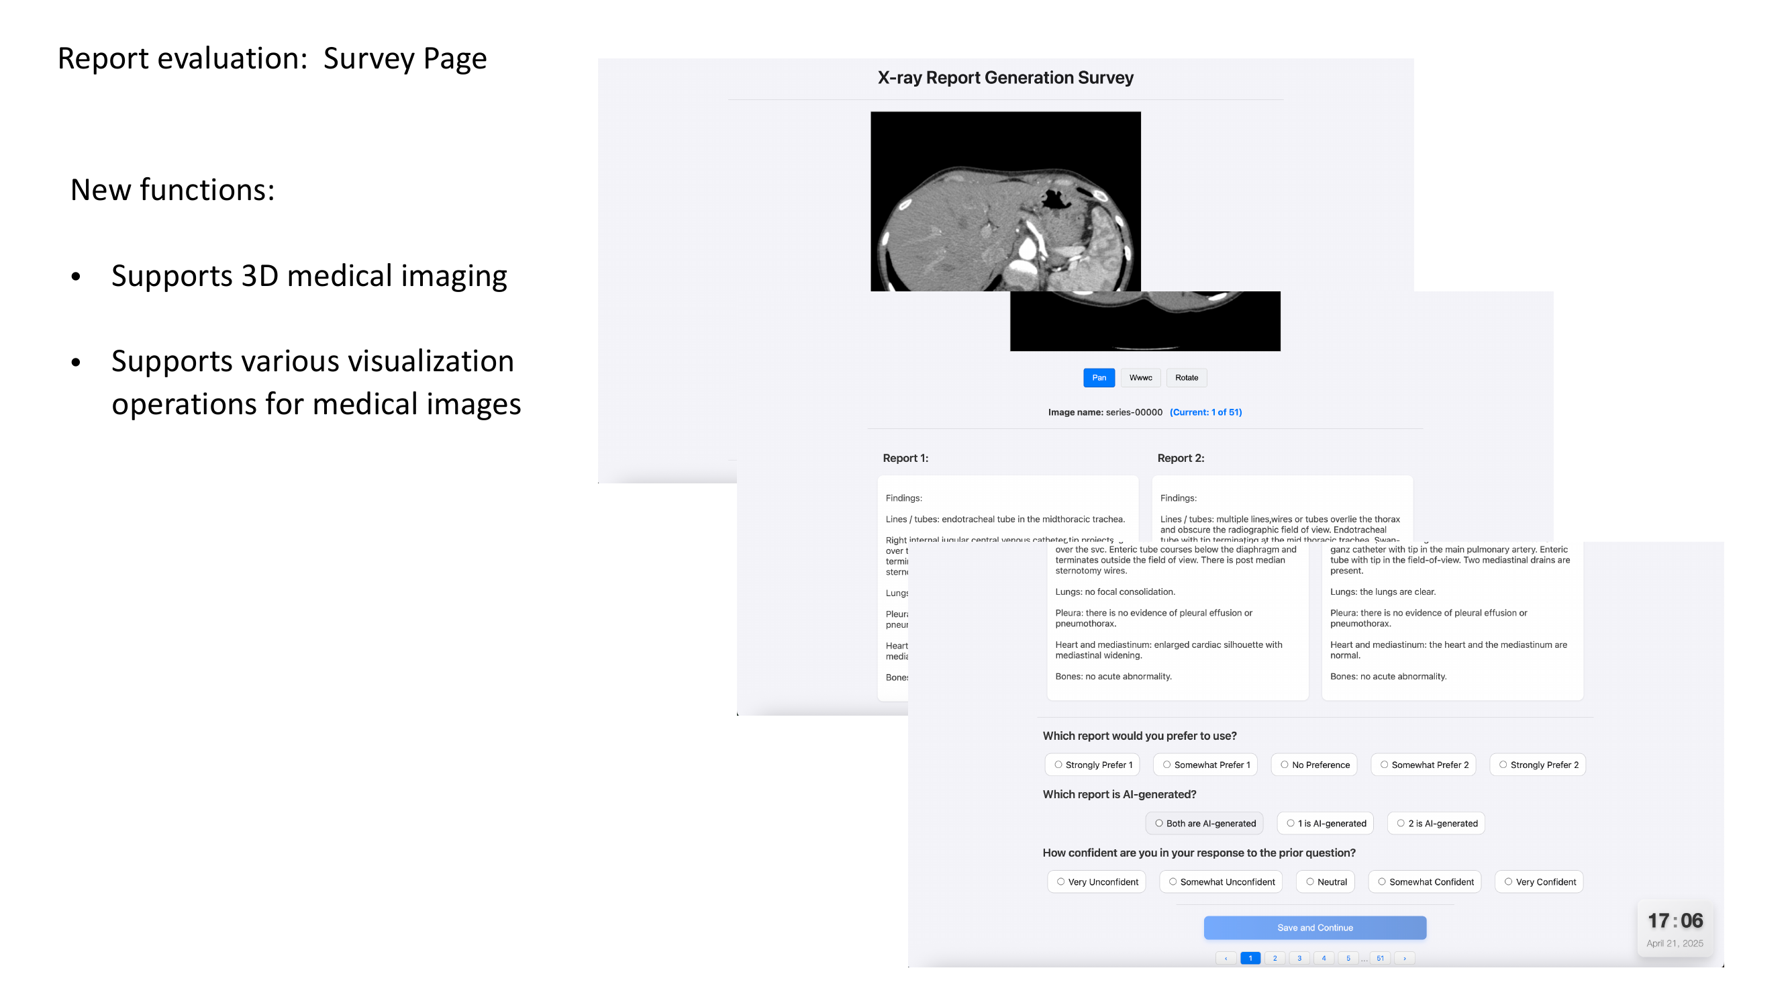Jump to page 2 in pagination
1790x1007 pixels.
[x=1275, y=958]
